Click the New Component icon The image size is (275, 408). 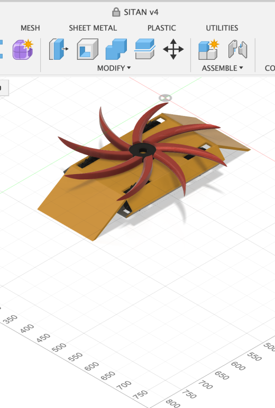tap(209, 49)
